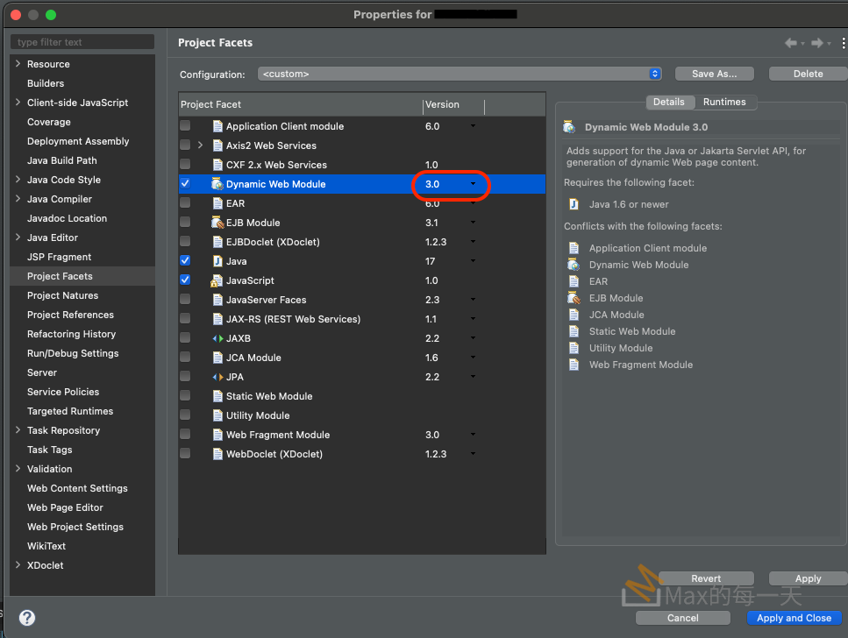Click the type filter text field
Viewport: 848px width, 638px height.
tap(82, 42)
